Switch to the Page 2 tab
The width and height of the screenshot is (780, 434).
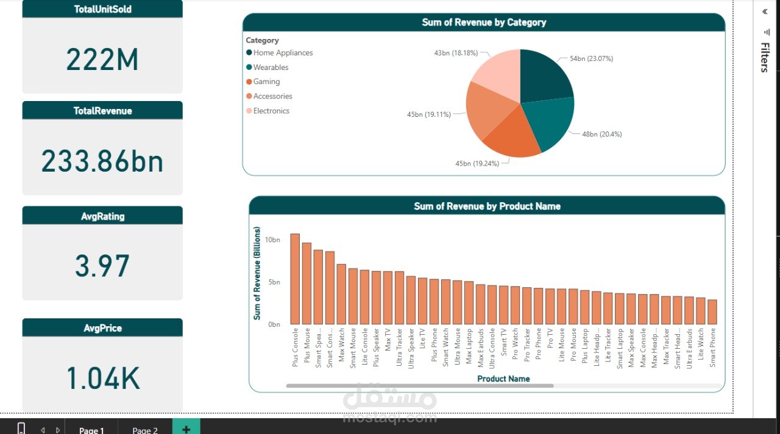point(144,429)
